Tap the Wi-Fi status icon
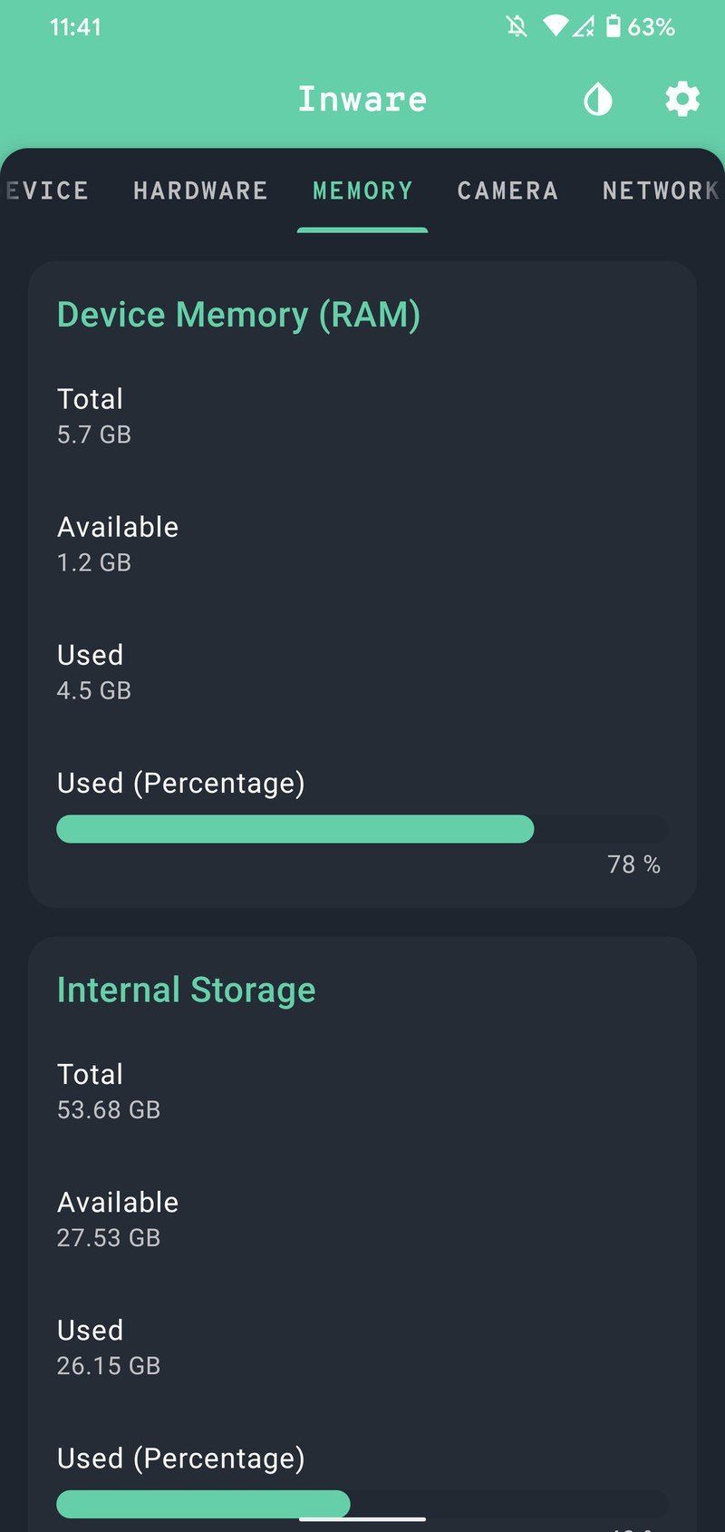725x1532 pixels. click(x=554, y=26)
